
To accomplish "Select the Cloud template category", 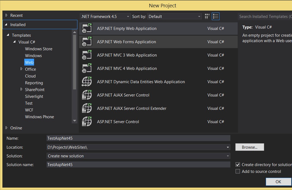I will point(30,76).
